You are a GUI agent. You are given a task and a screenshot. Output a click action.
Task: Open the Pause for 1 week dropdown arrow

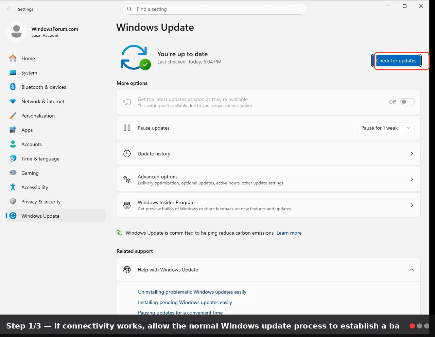click(x=408, y=128)
